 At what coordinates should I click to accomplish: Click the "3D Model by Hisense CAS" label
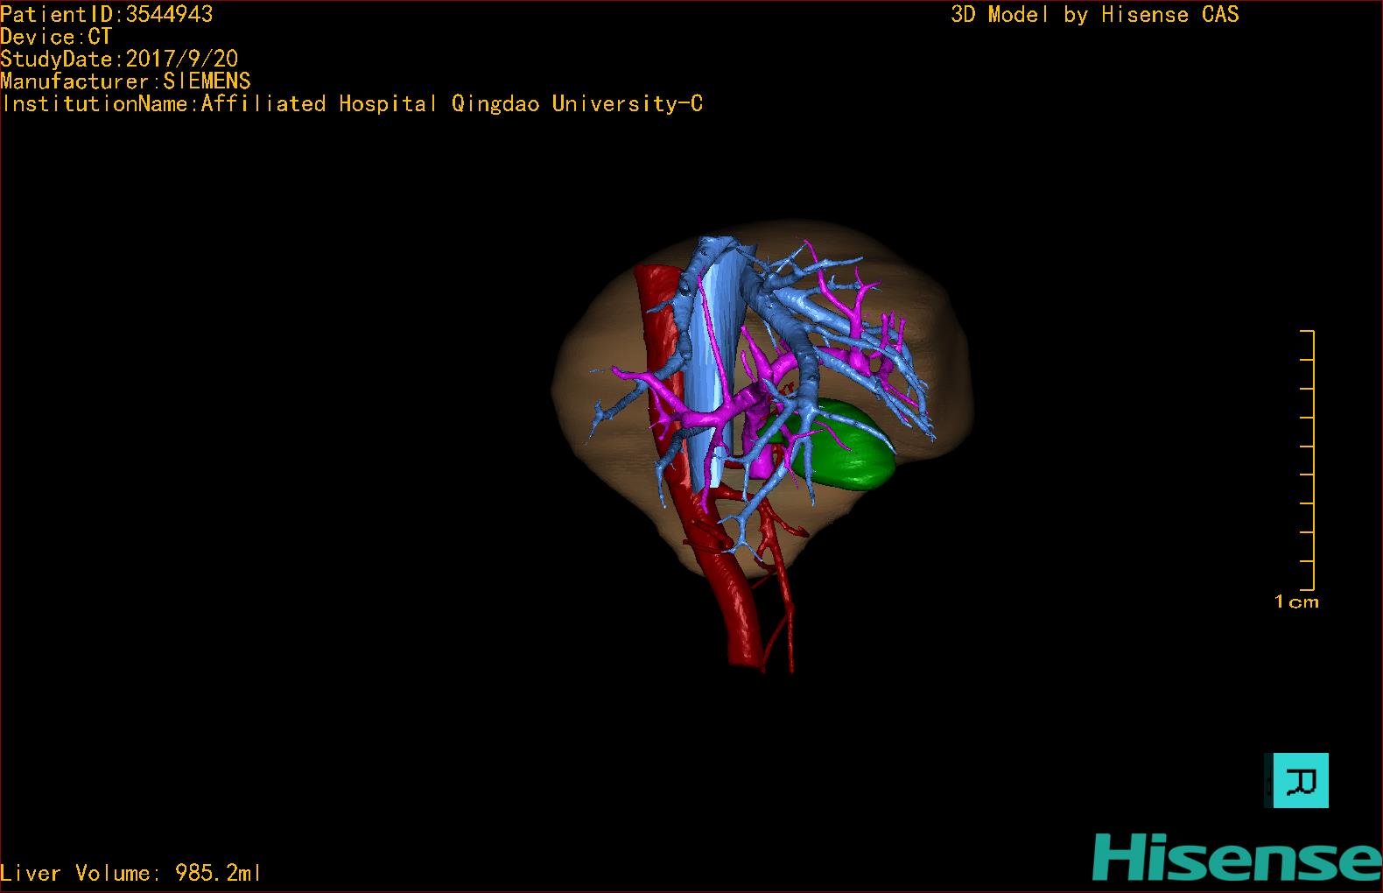pyautogui.click(x=1095, y=14)
